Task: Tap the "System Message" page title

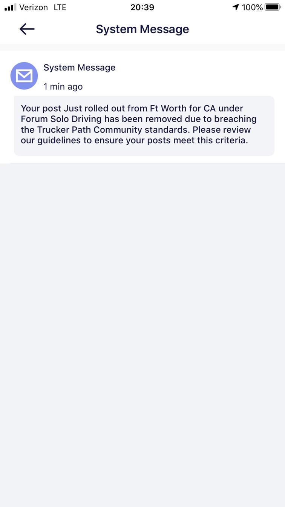Action: (x=142, y=29)
